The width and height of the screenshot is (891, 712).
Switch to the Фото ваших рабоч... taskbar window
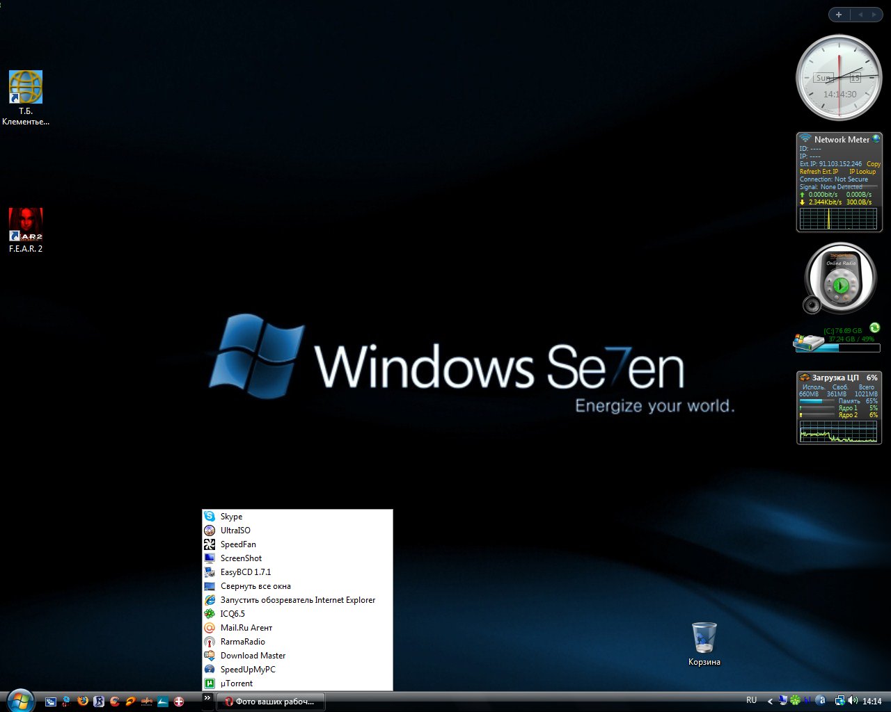[x=271, y=702]
